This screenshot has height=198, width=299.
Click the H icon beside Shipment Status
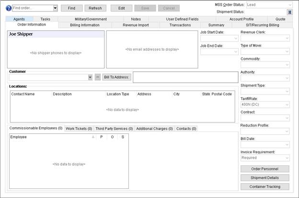point(289,12)
